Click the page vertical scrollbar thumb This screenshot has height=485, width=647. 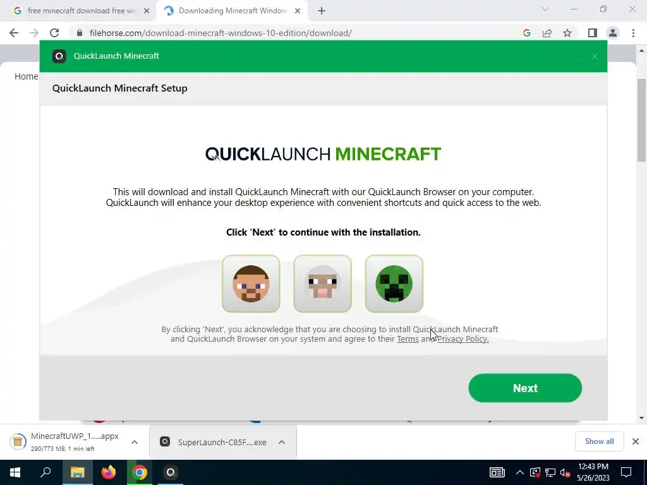coord(641,119)
